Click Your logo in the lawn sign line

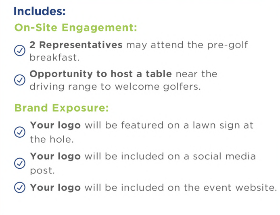55,125
